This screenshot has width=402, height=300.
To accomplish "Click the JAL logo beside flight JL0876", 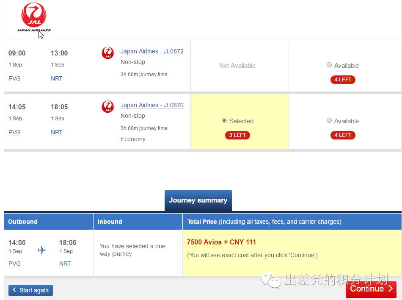I will click(x=107, y=106).
